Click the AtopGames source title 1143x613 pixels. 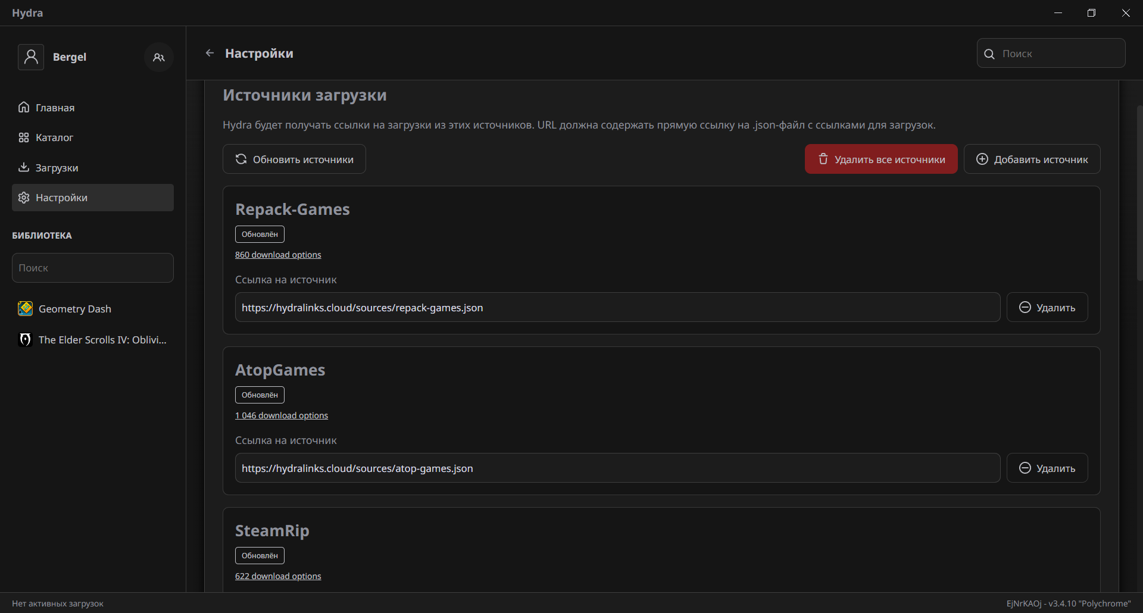280,370
